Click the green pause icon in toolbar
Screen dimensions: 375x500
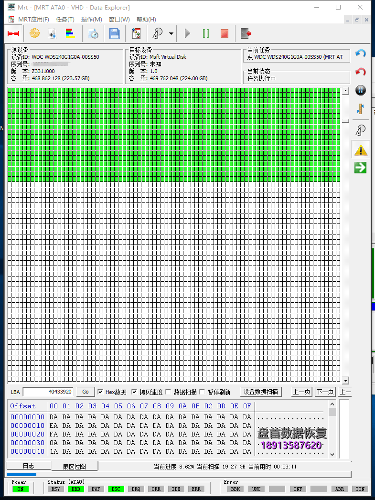click(x=206, y=33)
